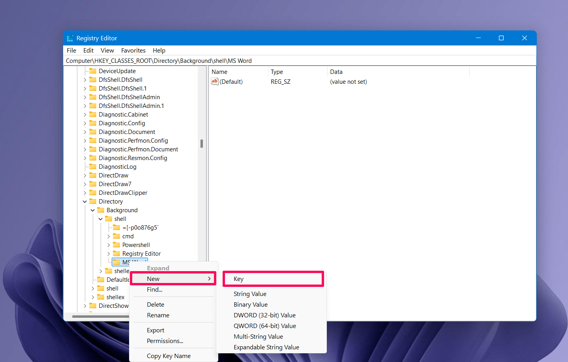Collapse the Directory key
Viewport: 568px width, 362px height.
[x=85, y=202]
